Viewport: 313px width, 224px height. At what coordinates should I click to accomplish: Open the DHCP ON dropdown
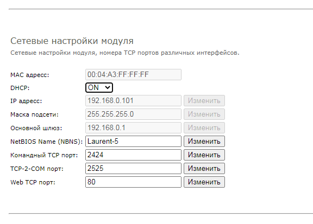[x=99, y=88]
